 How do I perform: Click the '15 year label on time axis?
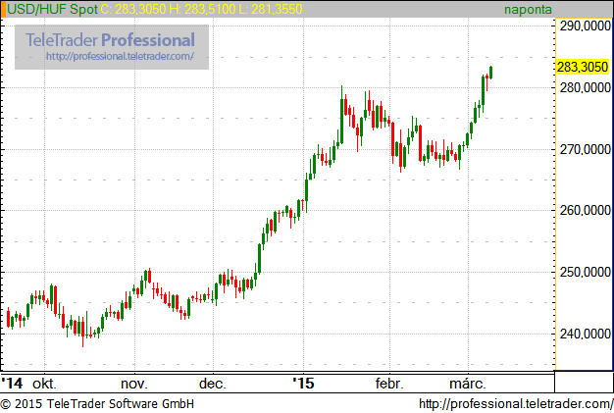click(x=304, y=383)
